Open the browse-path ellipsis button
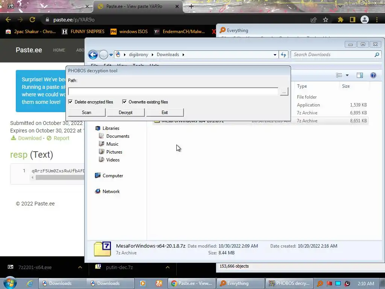 [284, 91]
